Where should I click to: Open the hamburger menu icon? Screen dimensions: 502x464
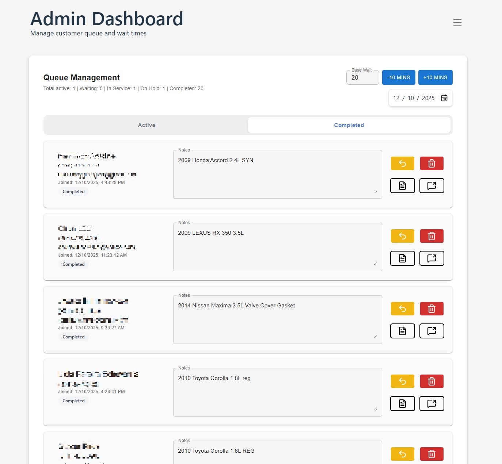[x=457, y=23]
